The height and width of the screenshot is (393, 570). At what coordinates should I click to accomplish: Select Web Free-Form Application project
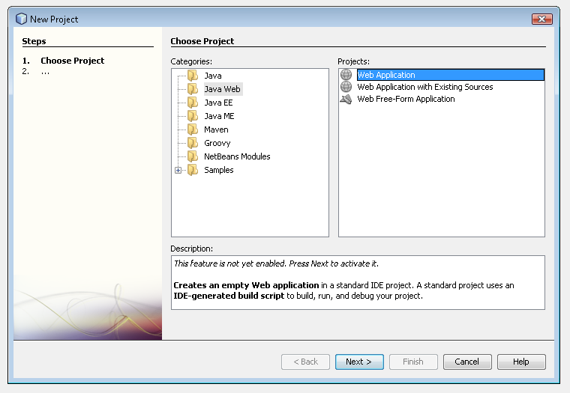click(x=406, y=99)
